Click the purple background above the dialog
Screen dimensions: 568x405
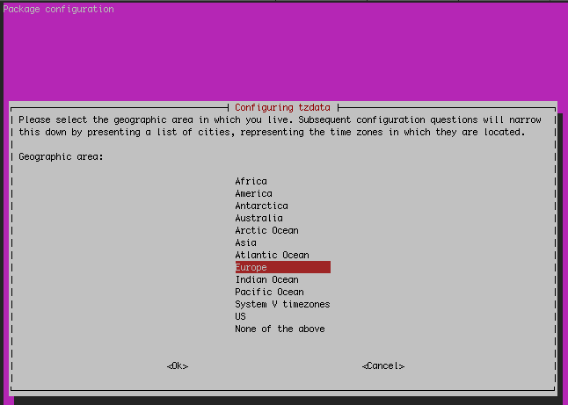(283, 53)
